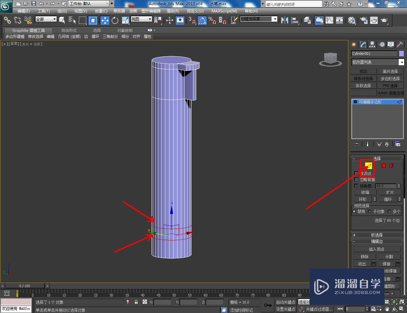
Task: Switch to the 对象绘制 ribbon tab
Action: [125, 31]
